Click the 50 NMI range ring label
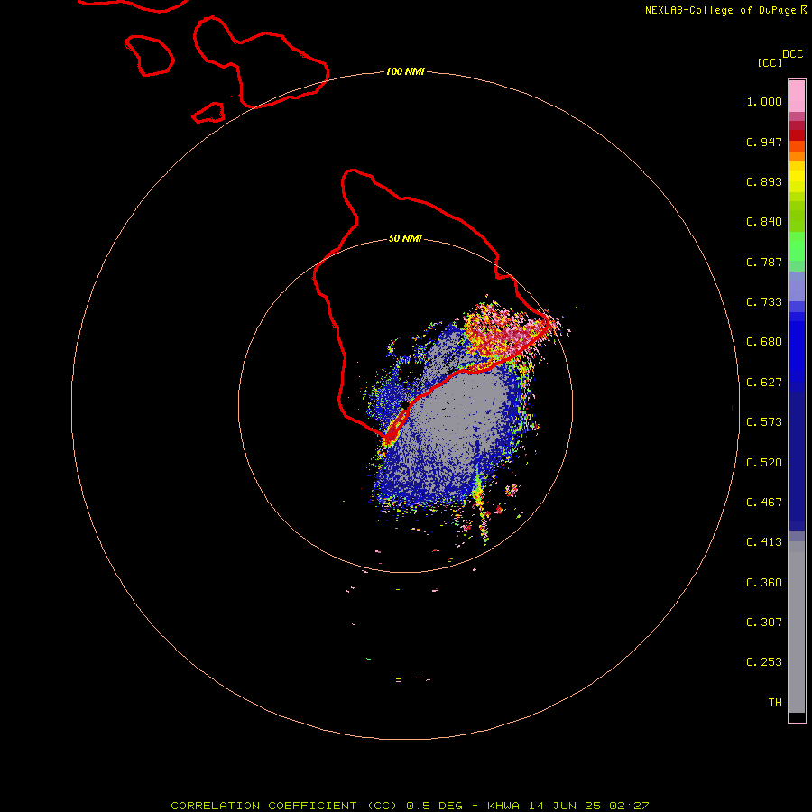812x812 pixels. tap(405, 239)
